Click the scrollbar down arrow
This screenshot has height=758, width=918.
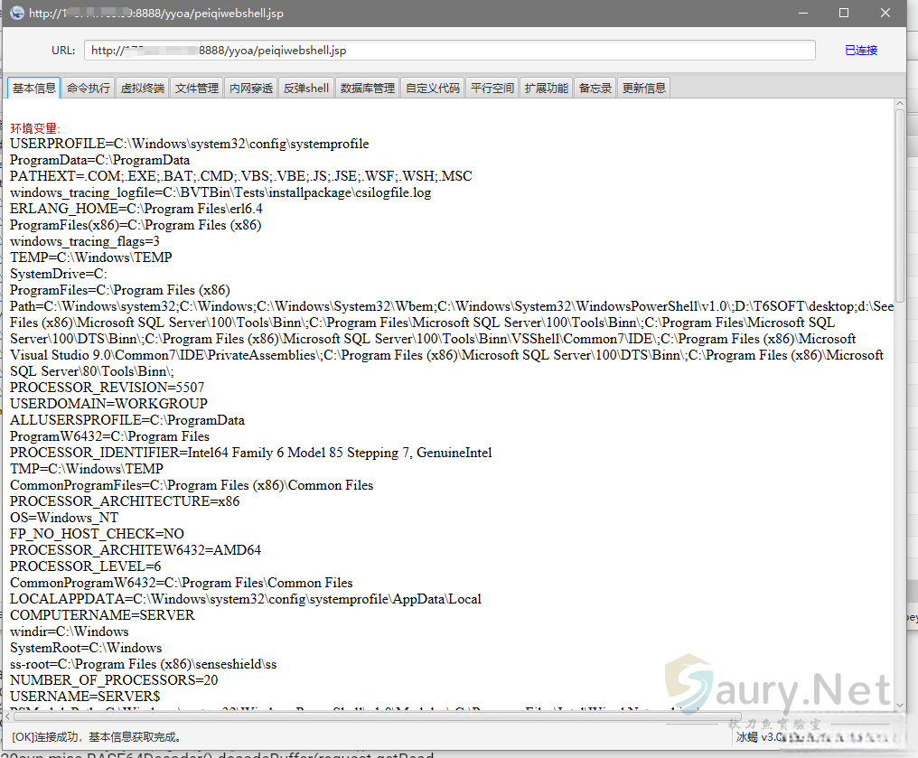click(899, 705)
